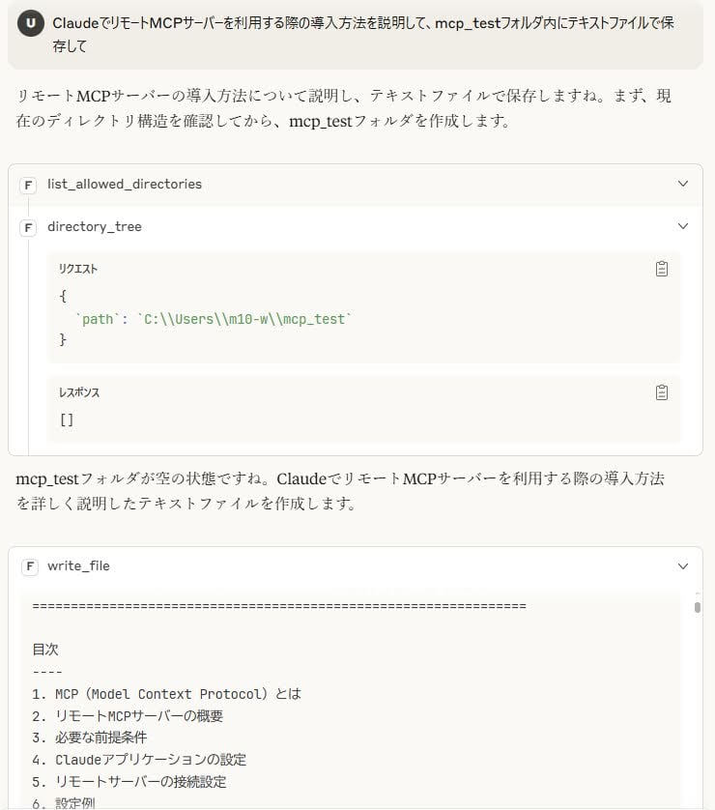Click the 目次 heading in file content
This screenshot has width=715, height=810.
[45, 650]
